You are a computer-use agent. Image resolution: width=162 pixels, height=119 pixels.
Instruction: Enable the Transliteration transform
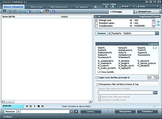(x=96, y=26)
